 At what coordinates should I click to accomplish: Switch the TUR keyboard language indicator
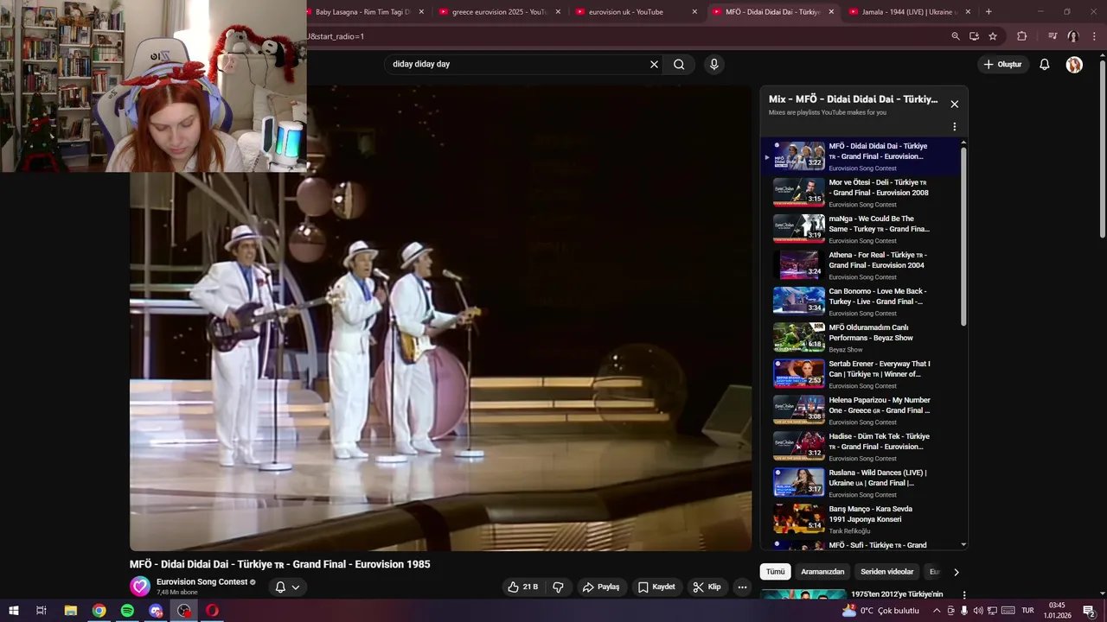[x=1028, y=611]
